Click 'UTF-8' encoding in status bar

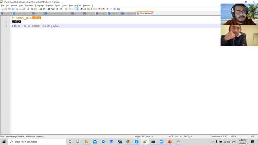(233, 137)
